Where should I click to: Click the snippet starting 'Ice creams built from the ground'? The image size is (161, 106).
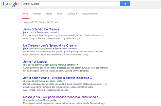pyautogui.click(x=63, y=37)
